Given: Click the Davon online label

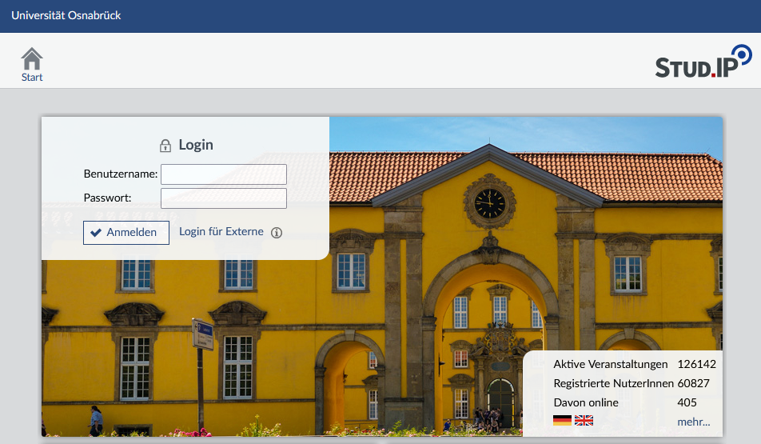Looking at the screenshot, I should click(x=586, y=402).
